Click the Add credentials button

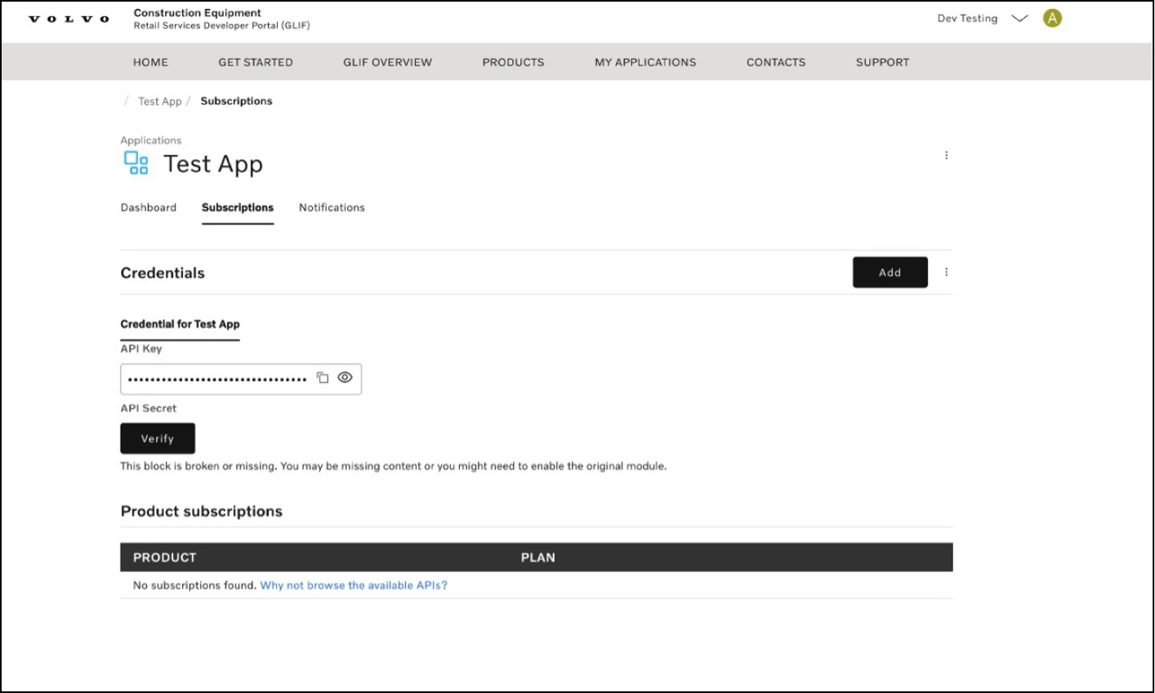pyautogui.click(x=890, y=273)
